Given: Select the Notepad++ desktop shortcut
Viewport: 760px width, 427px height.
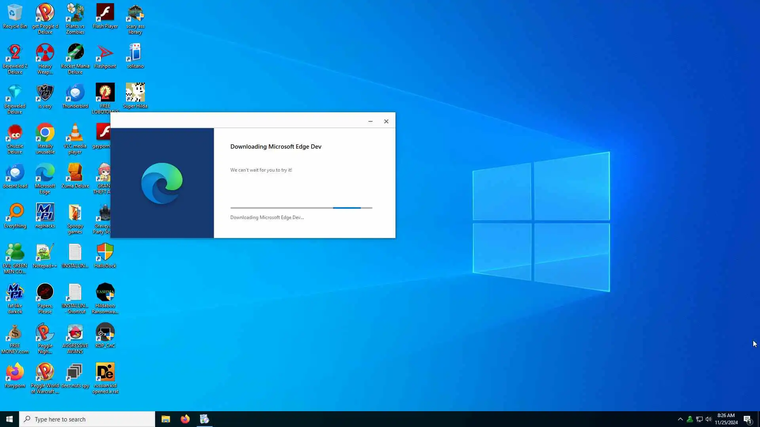Looking at the screenshot, I should [x=45, y=255].
